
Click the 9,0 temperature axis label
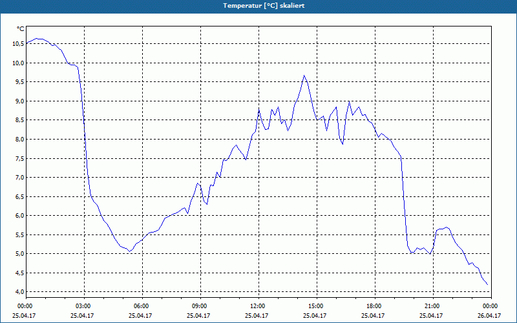pos(20,101)
